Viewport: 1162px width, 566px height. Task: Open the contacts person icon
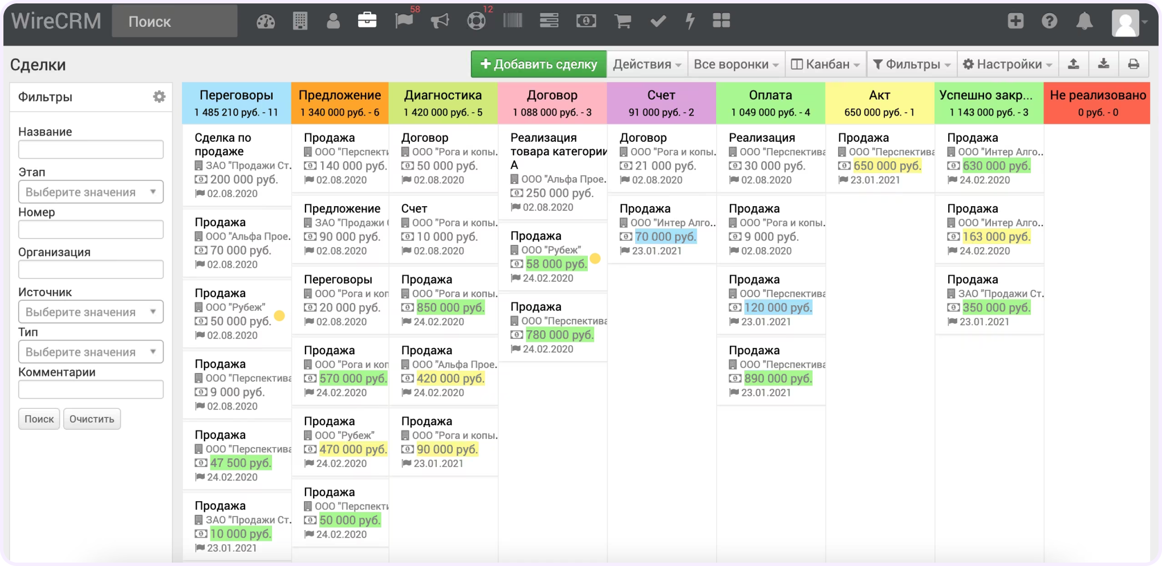point(334,21)
